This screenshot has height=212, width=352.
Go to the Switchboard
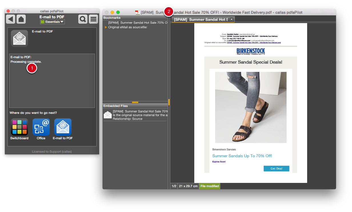pos(19,127)
